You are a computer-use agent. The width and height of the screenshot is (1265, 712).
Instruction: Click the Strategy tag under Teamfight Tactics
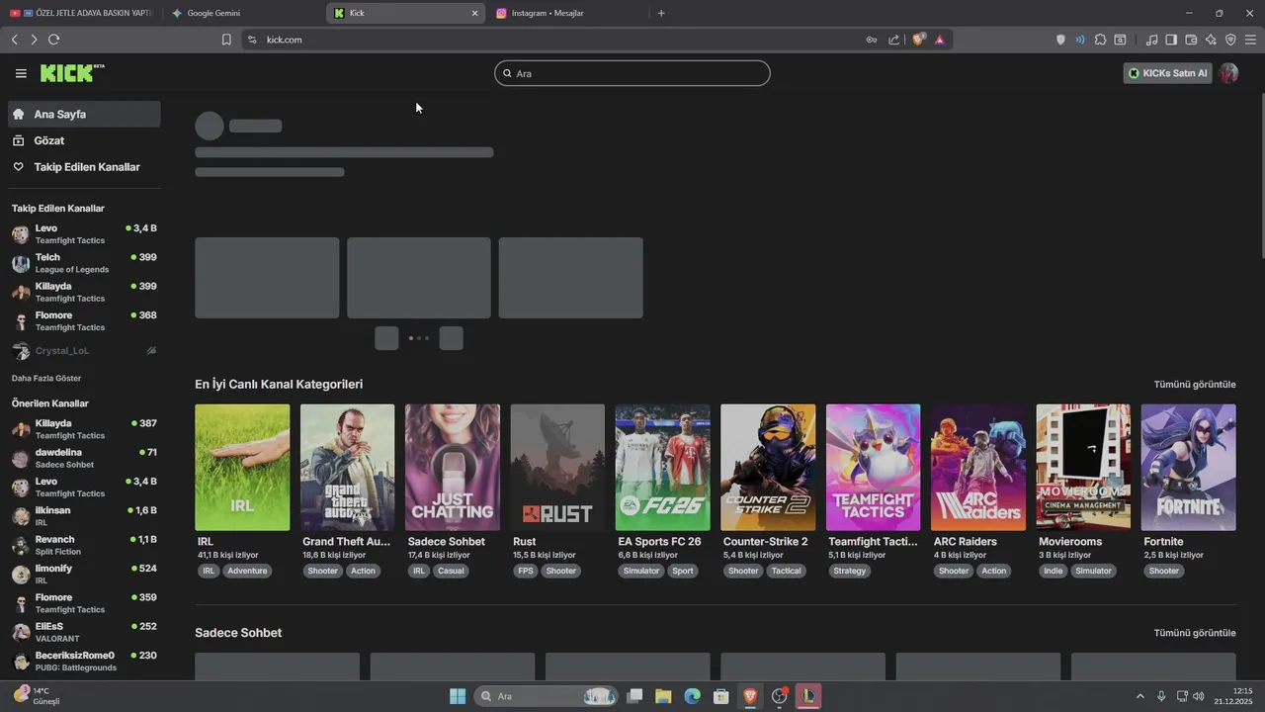tap(849, 571)
